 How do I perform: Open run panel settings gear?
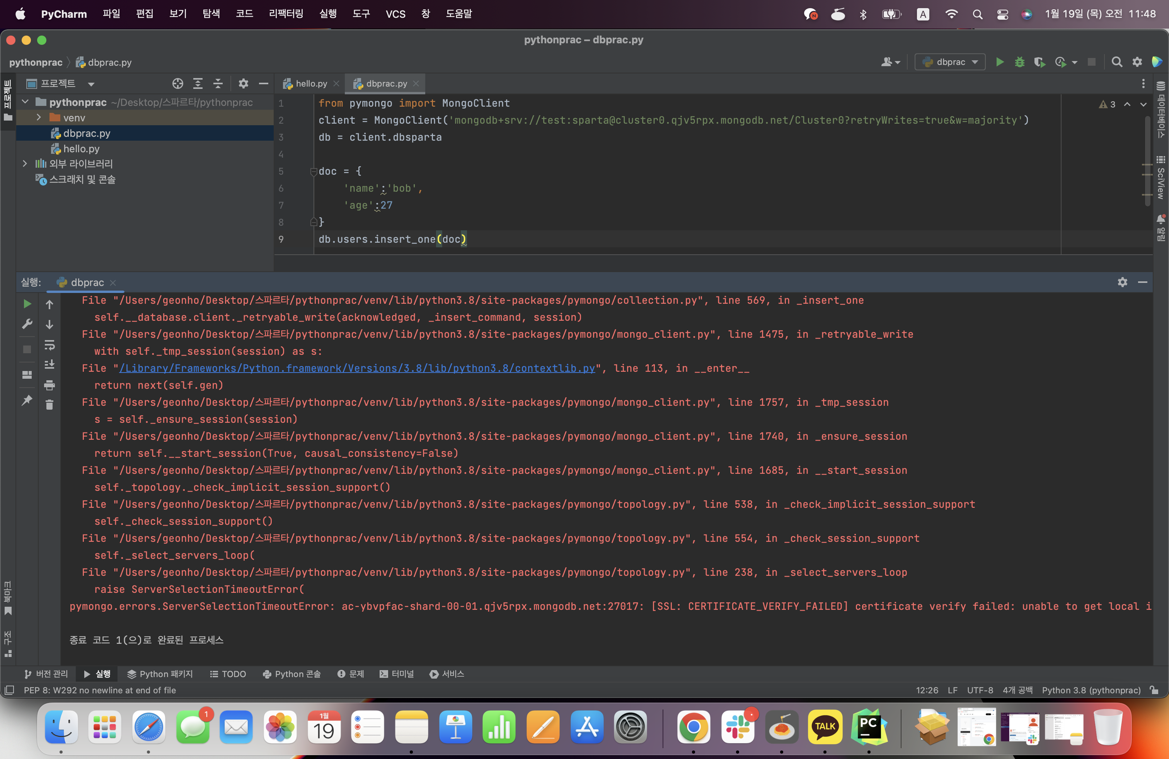coord(1122,282)
